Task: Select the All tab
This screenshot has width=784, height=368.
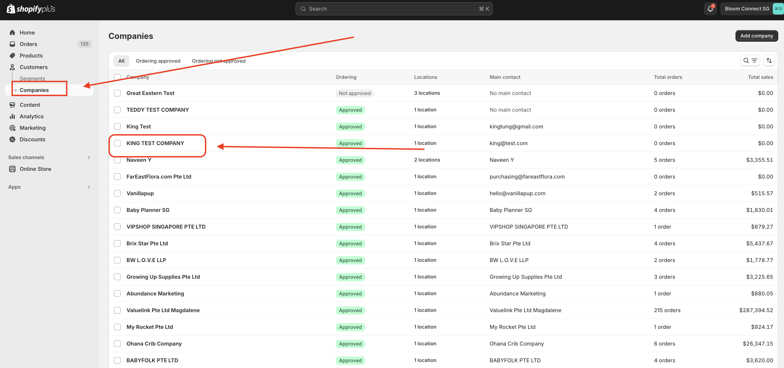Action: pyautogui.click(x=121, y=61)
